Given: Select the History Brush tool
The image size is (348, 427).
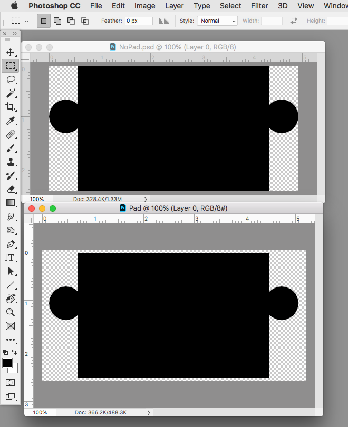Looking at the screenshot, I should click(x=11, y=176).
